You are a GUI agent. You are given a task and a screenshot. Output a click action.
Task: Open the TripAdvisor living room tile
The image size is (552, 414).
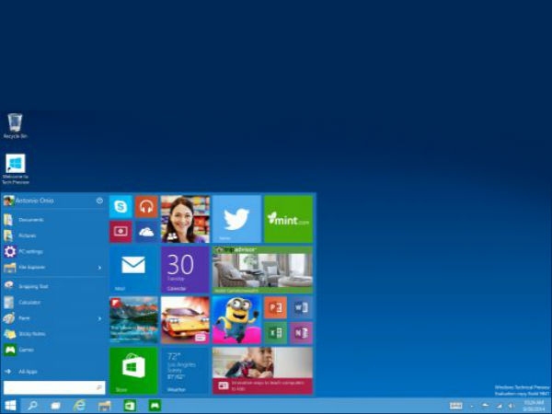pyautogui.click(x=262, y=270)
